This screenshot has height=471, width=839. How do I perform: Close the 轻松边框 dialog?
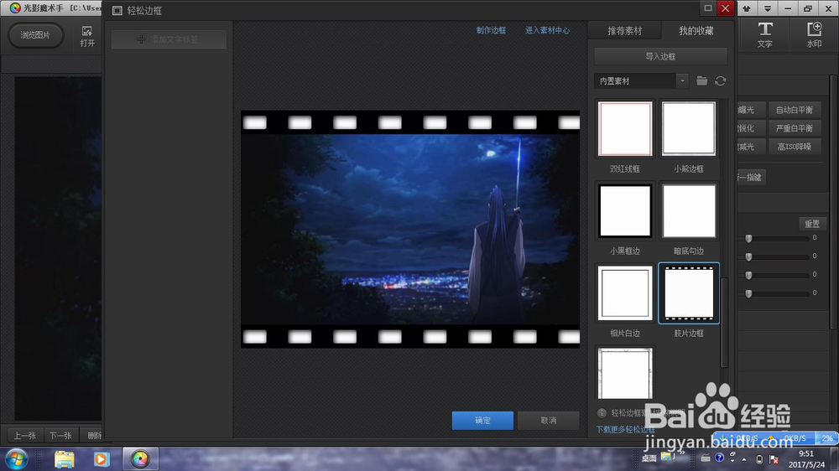pyautogui.click(x=725, y=8)
